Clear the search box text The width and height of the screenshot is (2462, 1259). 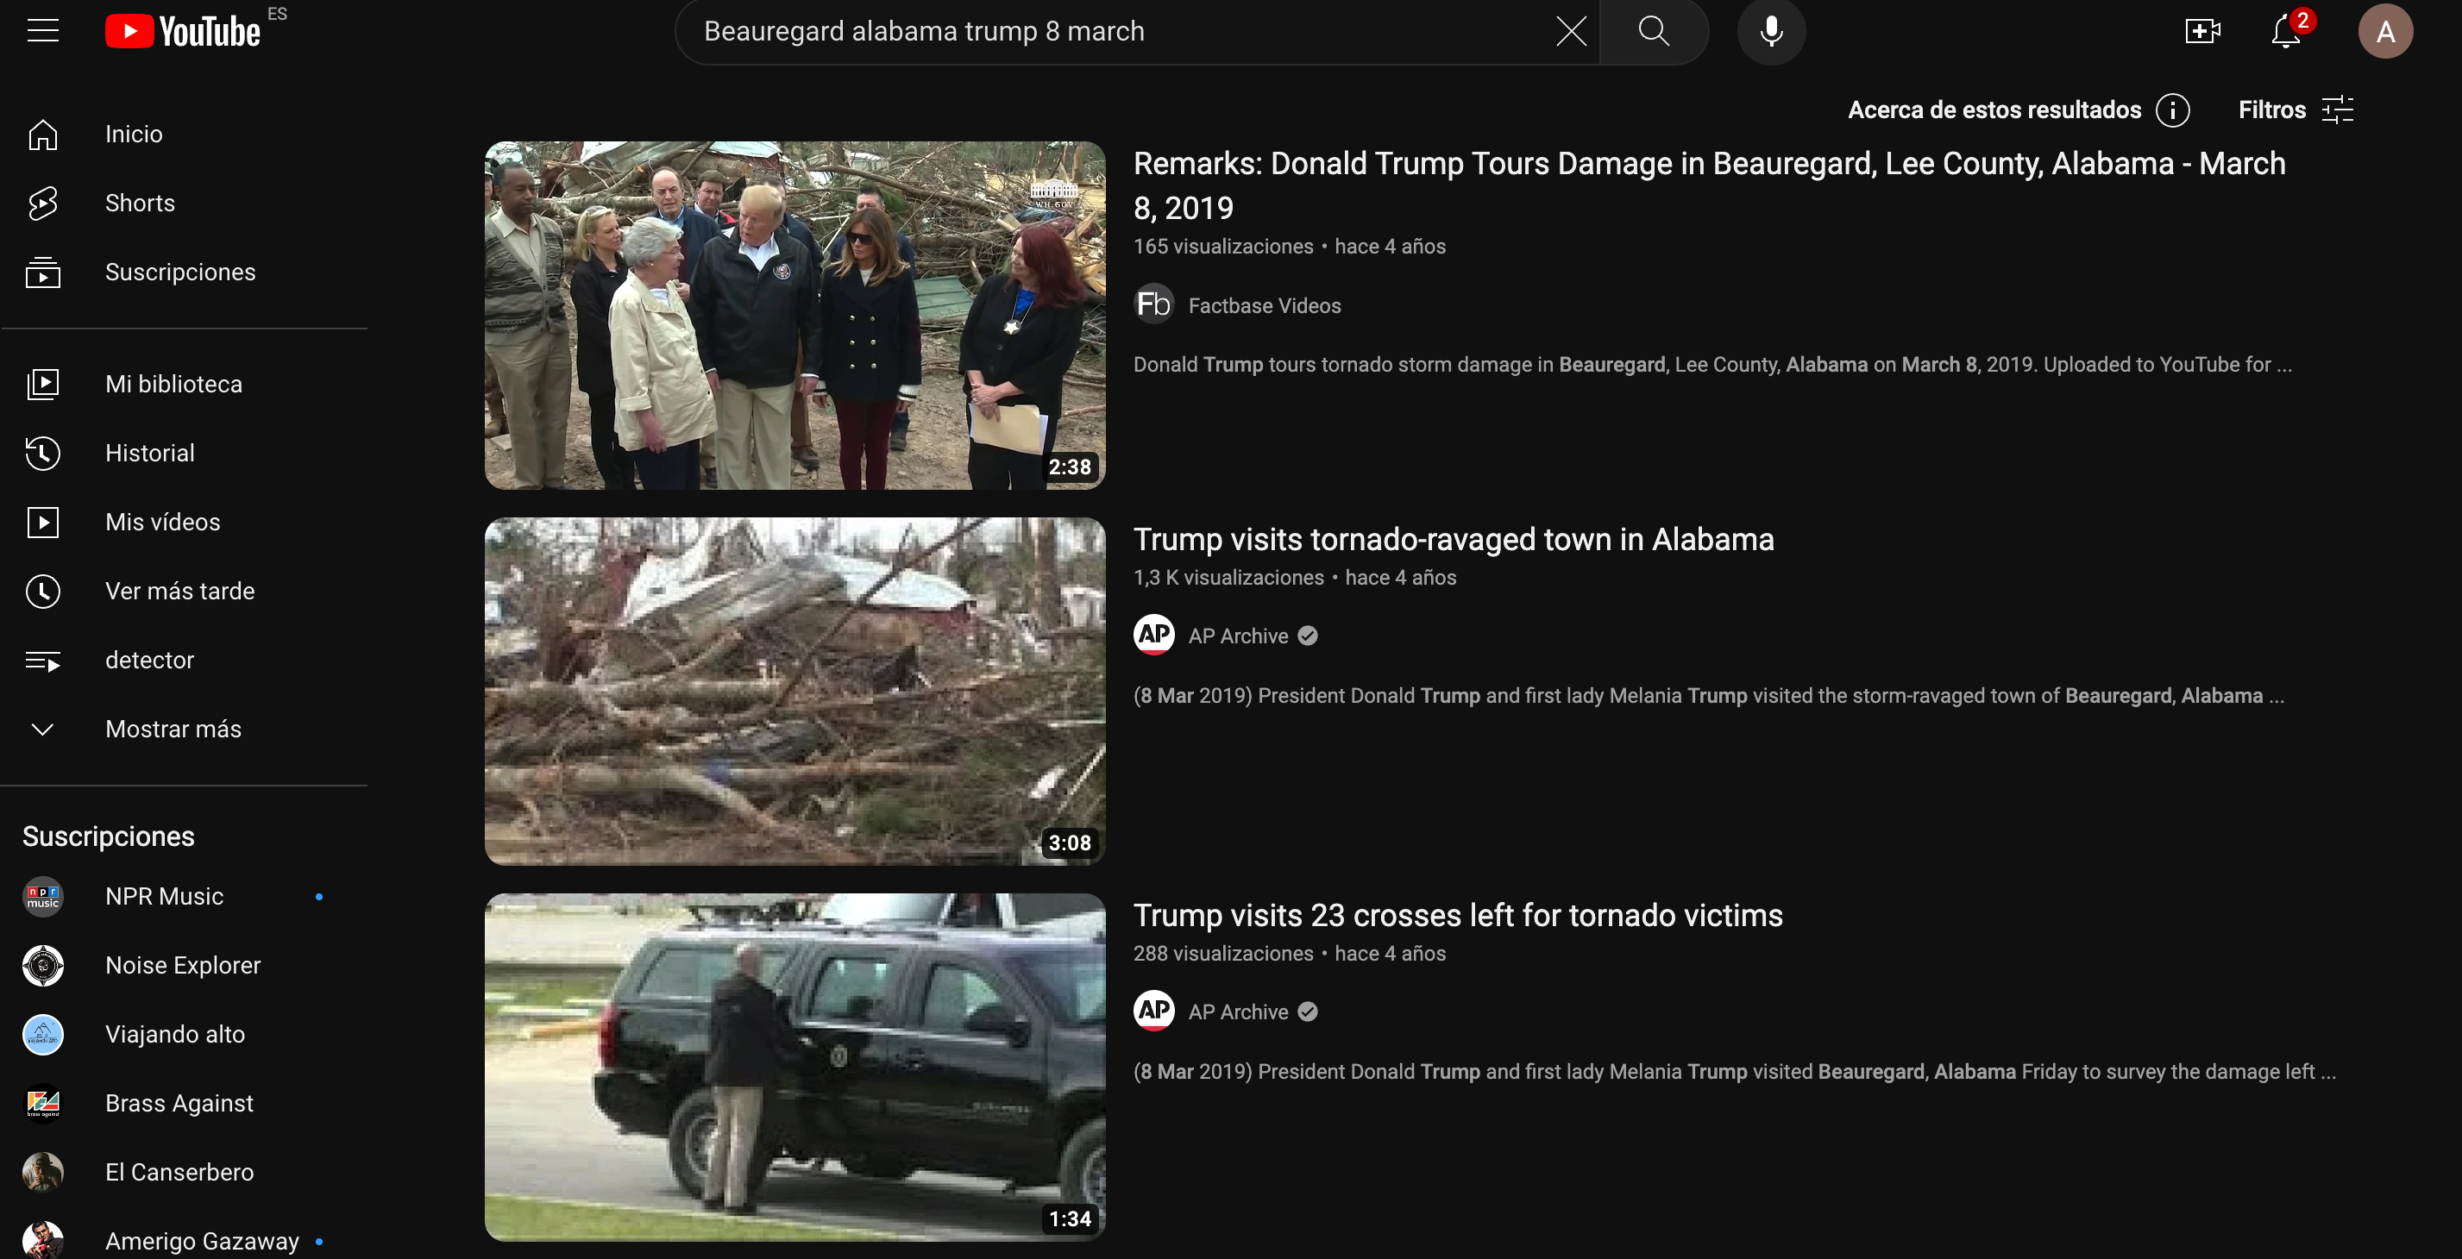point(1570,32)
